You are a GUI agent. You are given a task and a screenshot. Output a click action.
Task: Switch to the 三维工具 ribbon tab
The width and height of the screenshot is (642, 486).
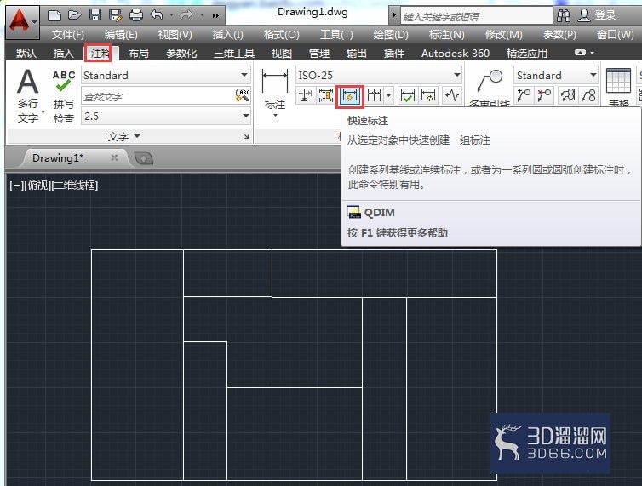tap(234, 54)
